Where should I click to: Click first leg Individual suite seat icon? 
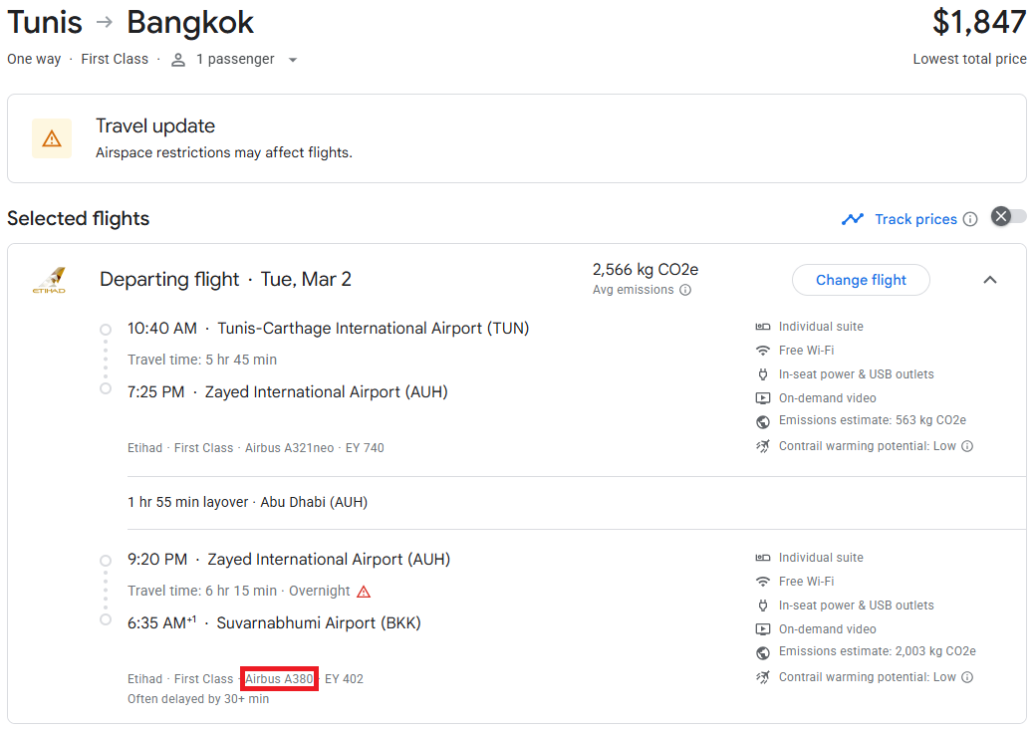(762, 327)
